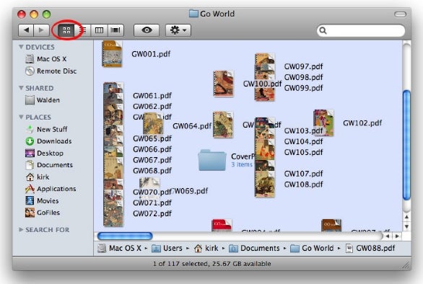Viewport: 423px width, 284px height.
Task: Open Applications in the sidebar
Action: point(51,189)
